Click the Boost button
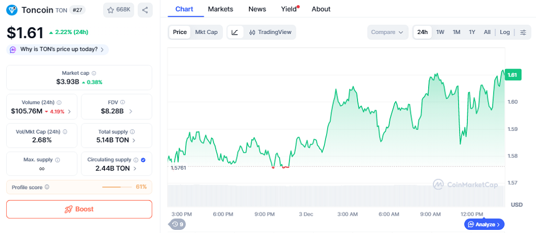 click(79, 209)
